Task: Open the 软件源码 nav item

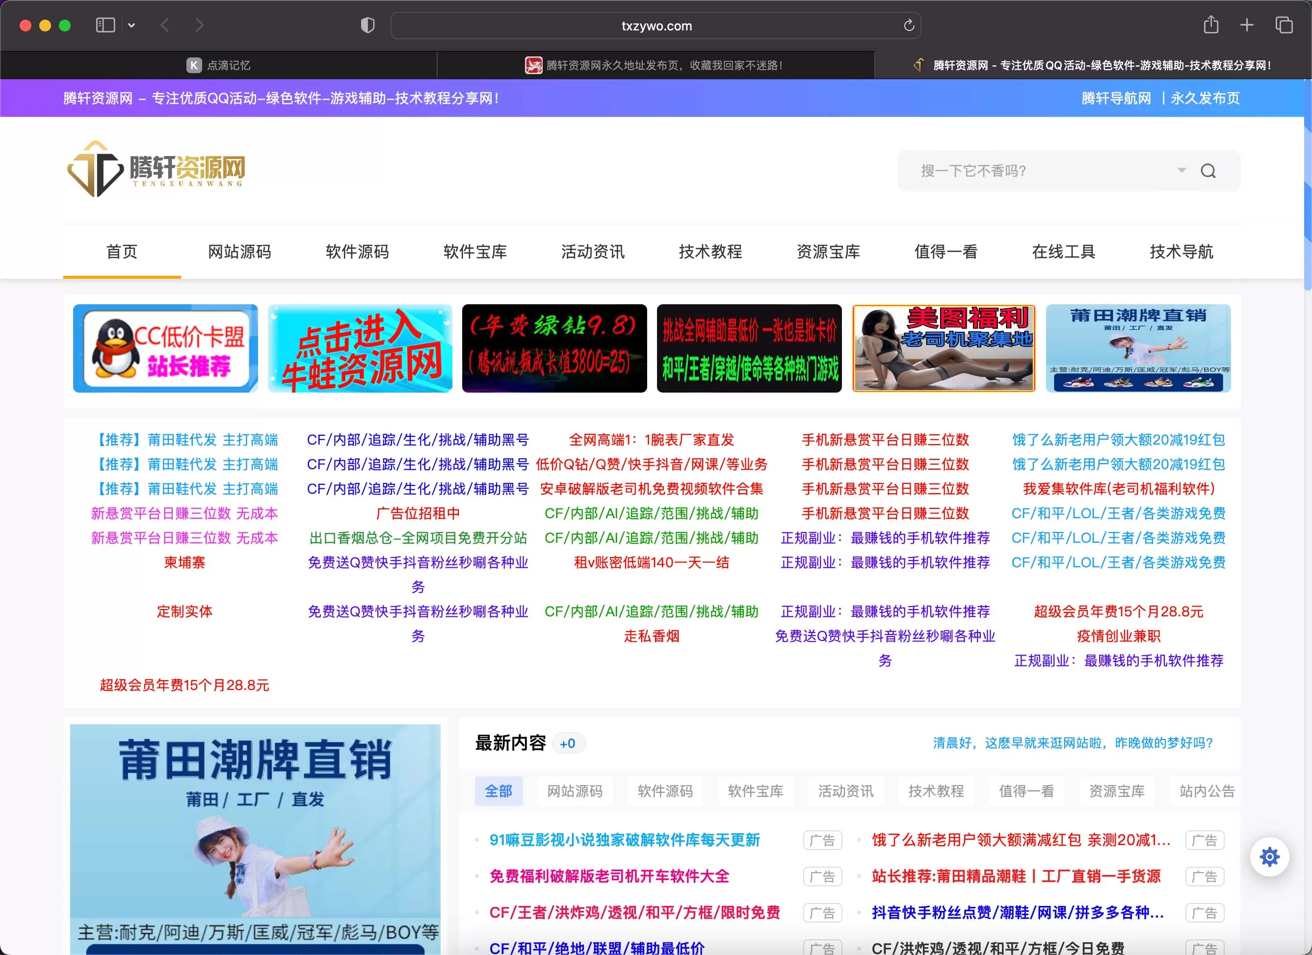Action: [357, 252]
